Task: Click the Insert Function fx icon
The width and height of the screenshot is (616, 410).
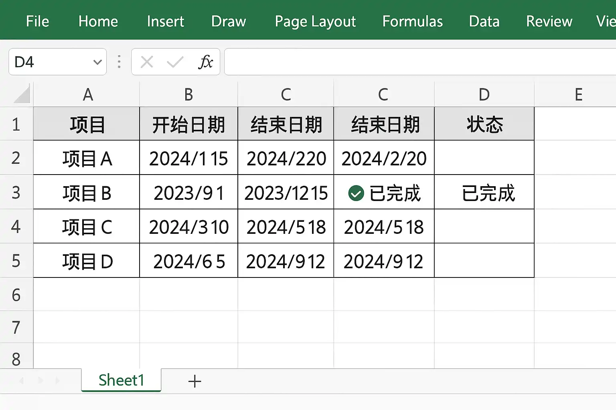Action: [x=205, y=62]
